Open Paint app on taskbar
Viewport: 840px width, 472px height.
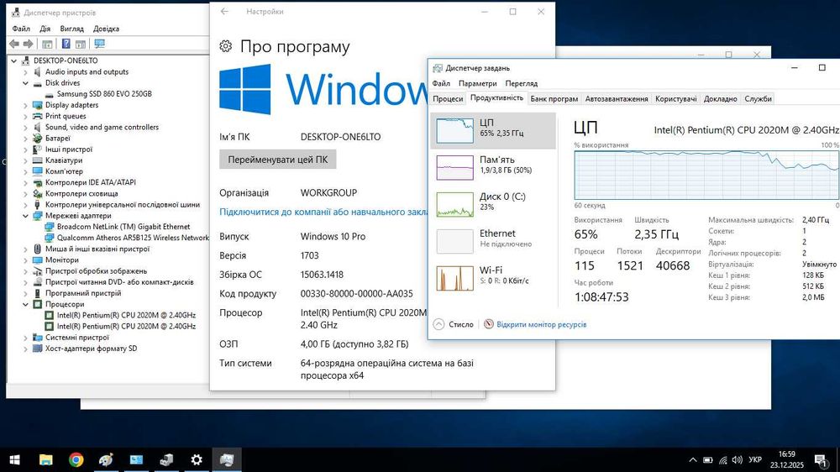(x=106, y=459)
